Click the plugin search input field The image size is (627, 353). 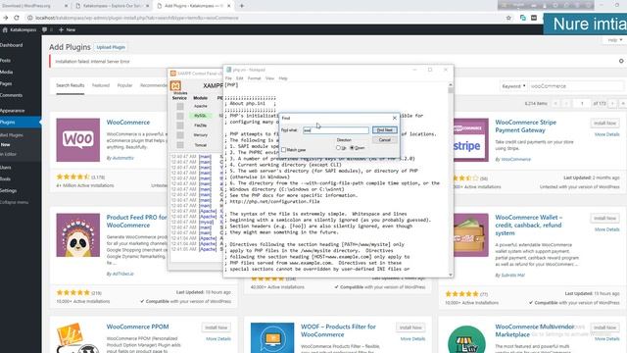coord(576,86)
